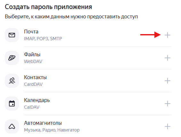Click the CardDAV subtitle text
The height and width of the screenshot is (137, 181).
coord(33,84)
